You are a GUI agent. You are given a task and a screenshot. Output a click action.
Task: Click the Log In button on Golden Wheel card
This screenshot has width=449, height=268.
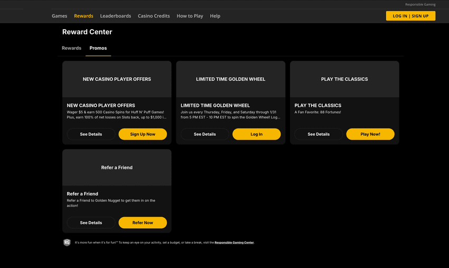pos(257,134)
